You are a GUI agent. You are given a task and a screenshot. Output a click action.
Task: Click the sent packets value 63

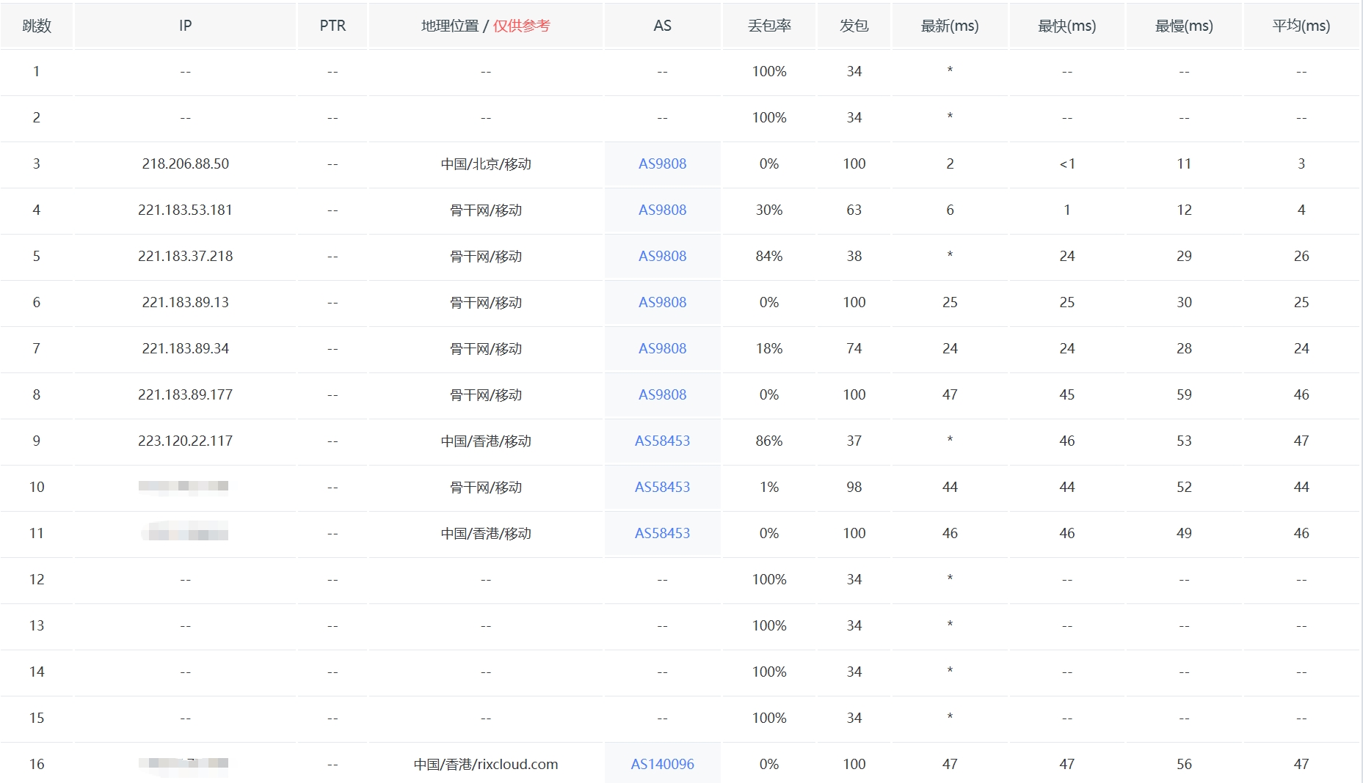(x=854, y=210)
